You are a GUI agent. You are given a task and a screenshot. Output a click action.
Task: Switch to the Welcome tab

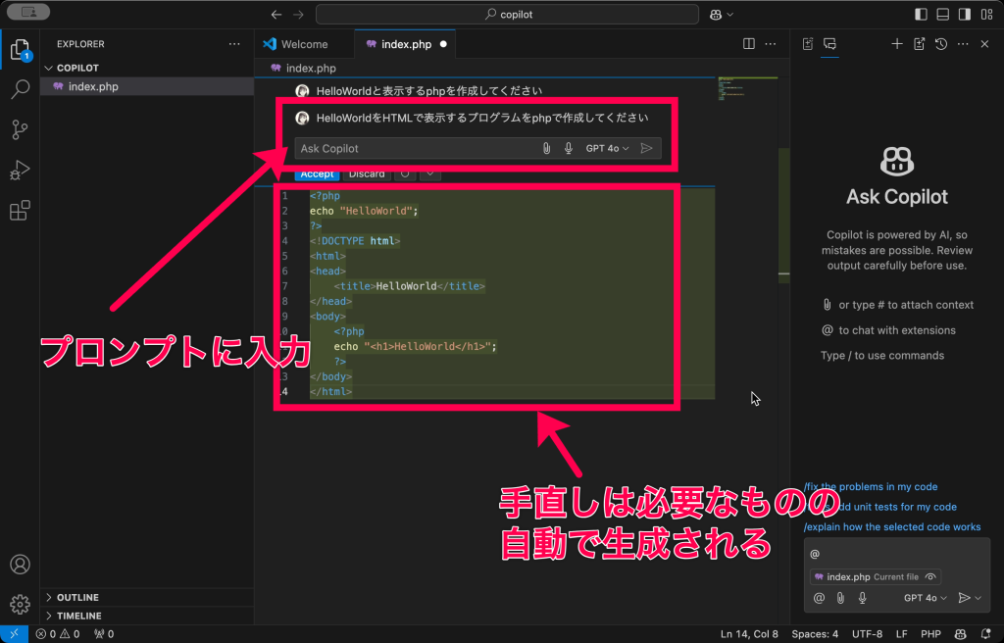303,44
